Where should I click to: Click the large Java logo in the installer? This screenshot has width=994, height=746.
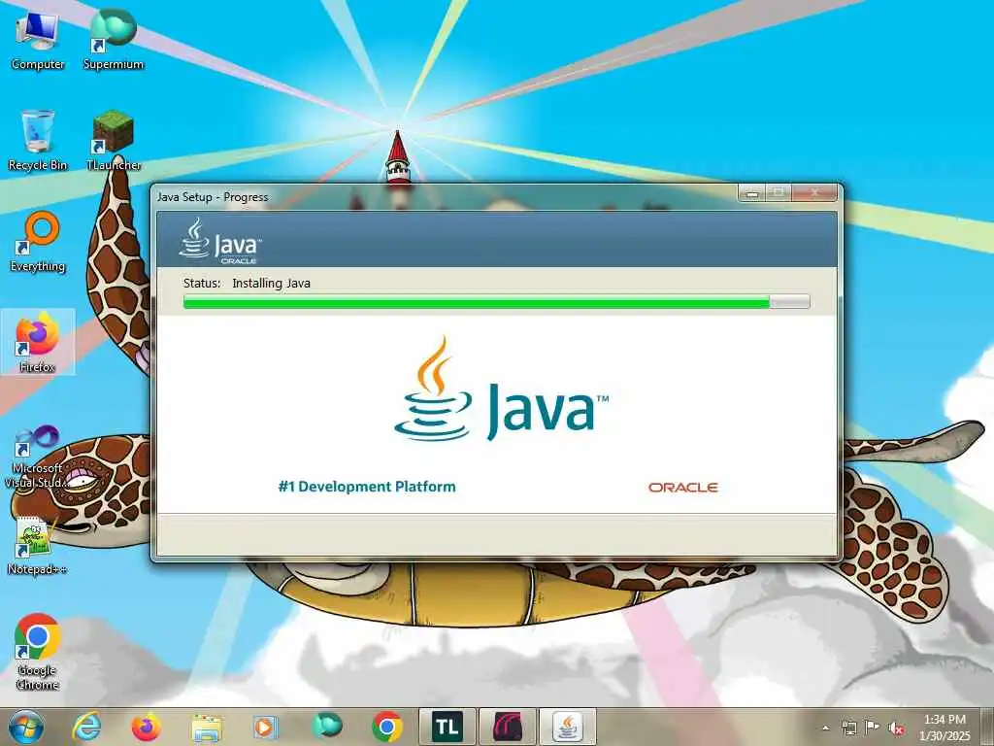click(501, 390)
